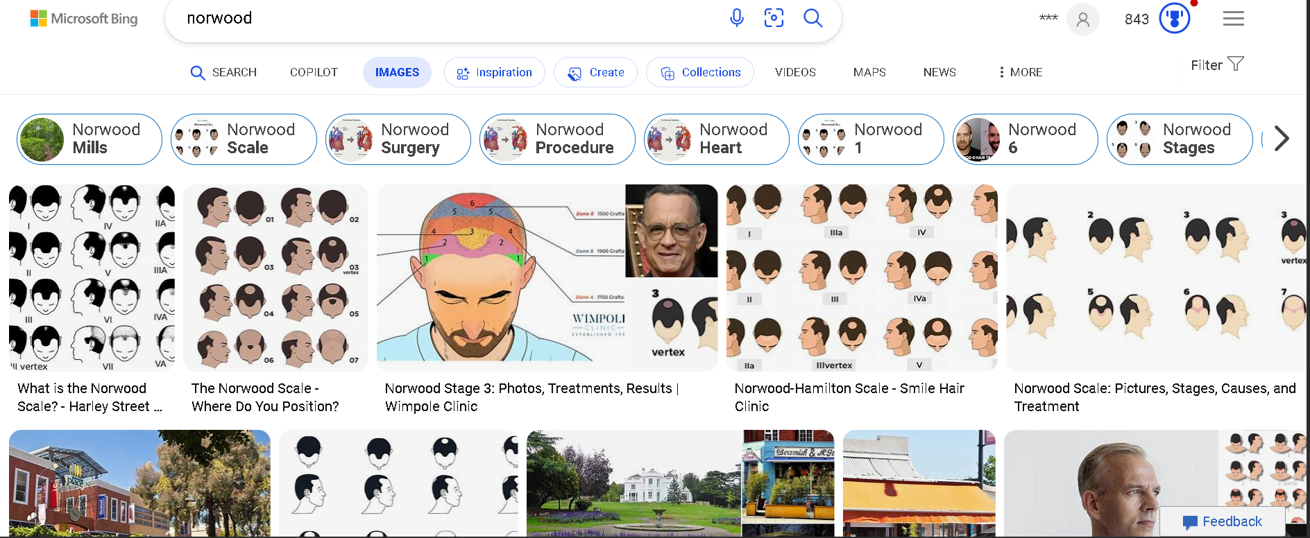Open the Feedback button
The image size is (1310, 538).
click(x=1223, y=521)
